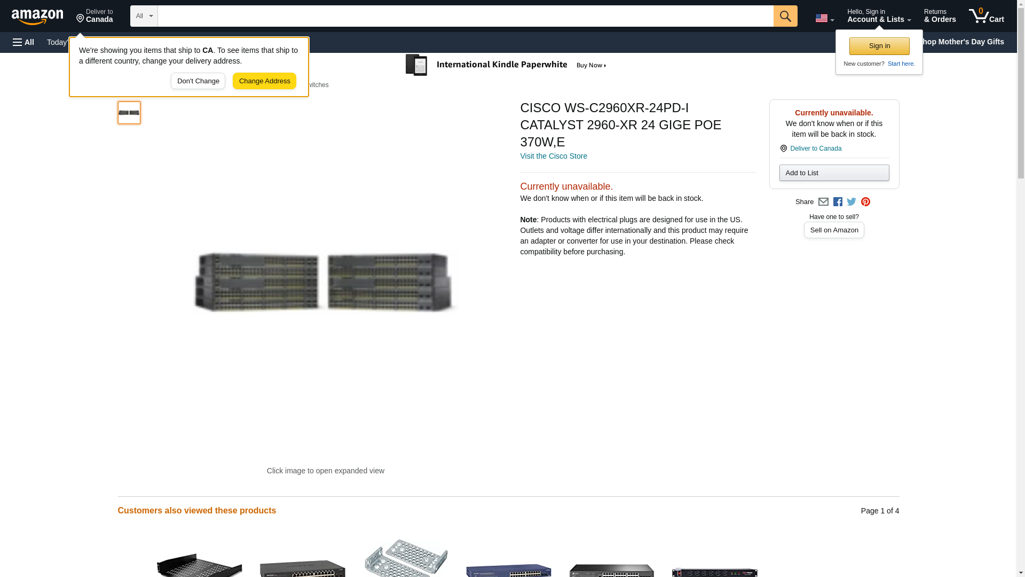This screenshot has width=1025, height=577.
Task: Share product via email icon
Action: pyautogui.click(x=823, y=202)
